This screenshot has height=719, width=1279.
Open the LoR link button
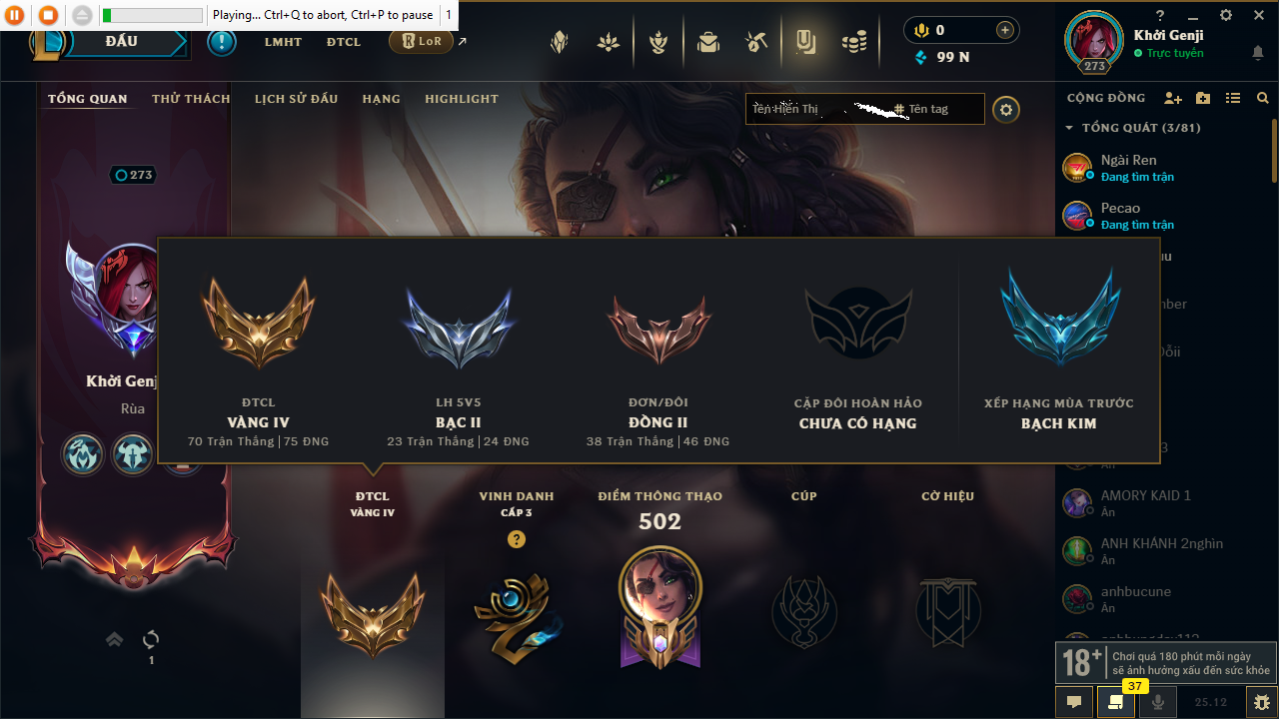tap(421, 41)
